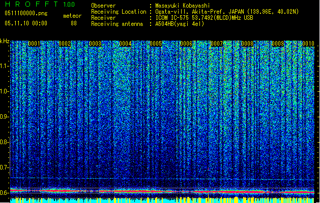Viewport: 320px width, 203px height.
Task: Select the 0005 minute marker
Action: [x=156, y=44]
